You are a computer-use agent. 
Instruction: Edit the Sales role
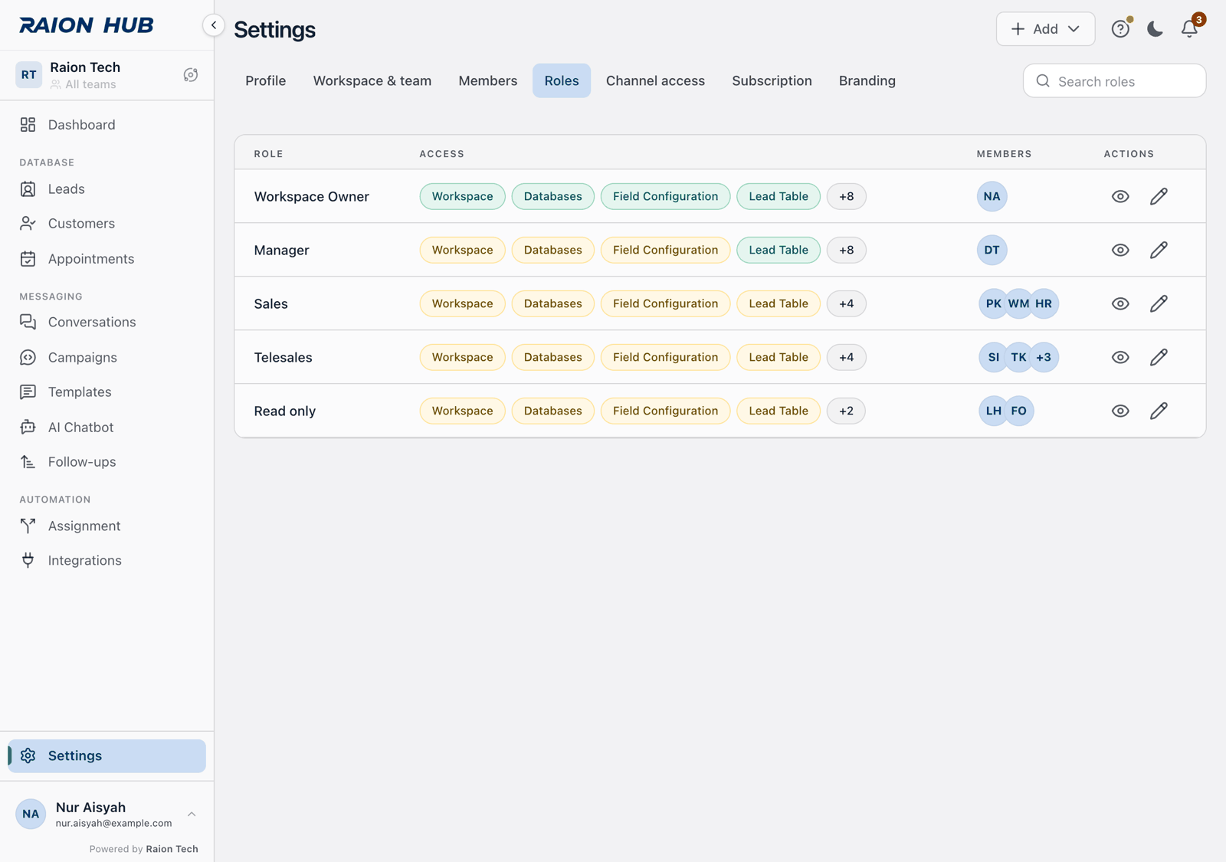(1159, 304)
